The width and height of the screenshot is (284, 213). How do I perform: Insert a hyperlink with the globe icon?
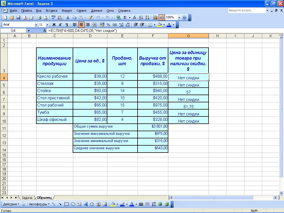118,17
